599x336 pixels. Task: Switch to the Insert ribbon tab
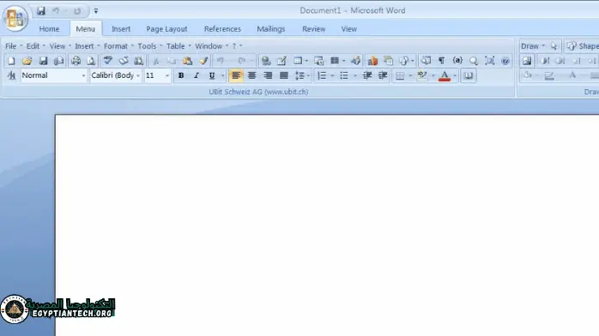coord(121,29)
